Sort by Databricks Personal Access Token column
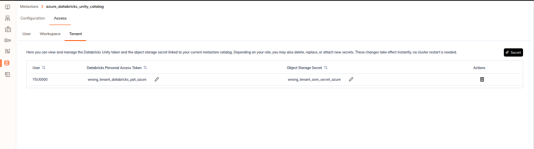 click(145, 67)
